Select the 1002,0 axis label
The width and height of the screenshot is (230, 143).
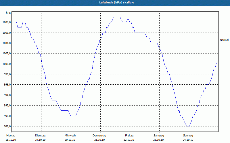pos(6,53)
